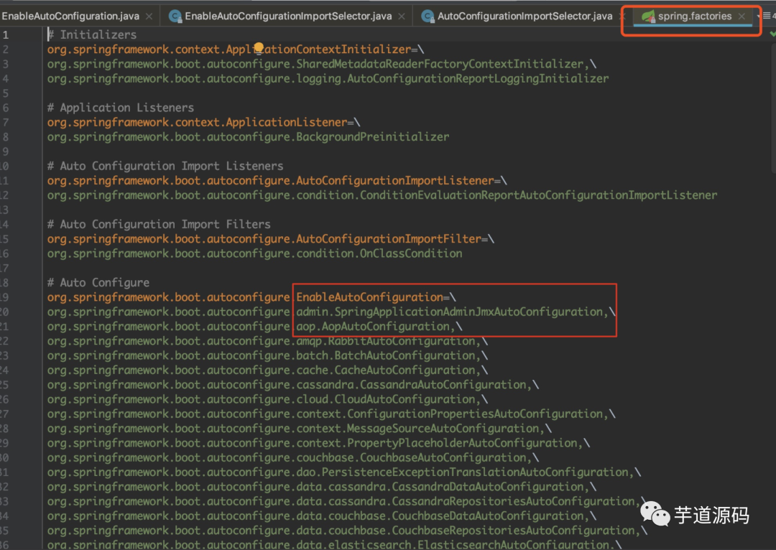Click '# Auto Configuration Import Listeners' comment
776x550 pixels.
[165, 166]
